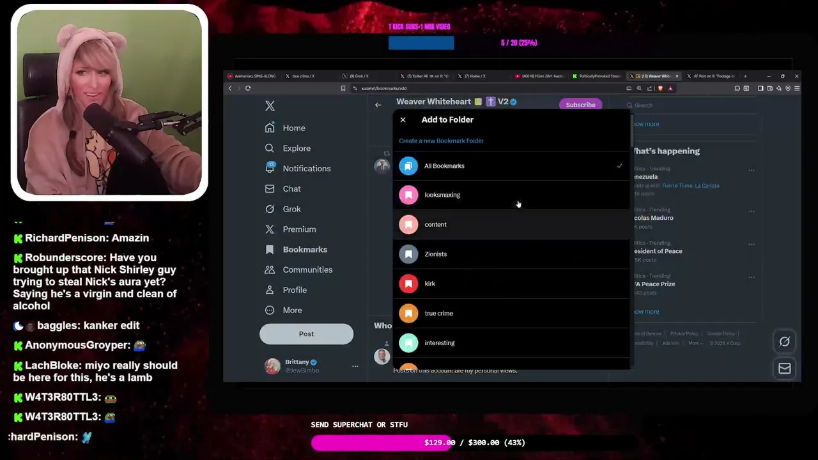
Task: Select the orange true crime folder icon
Action: pyautogui.click(x=408, y=314)
